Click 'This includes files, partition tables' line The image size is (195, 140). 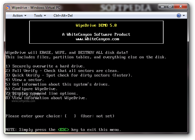pos(86,57)
